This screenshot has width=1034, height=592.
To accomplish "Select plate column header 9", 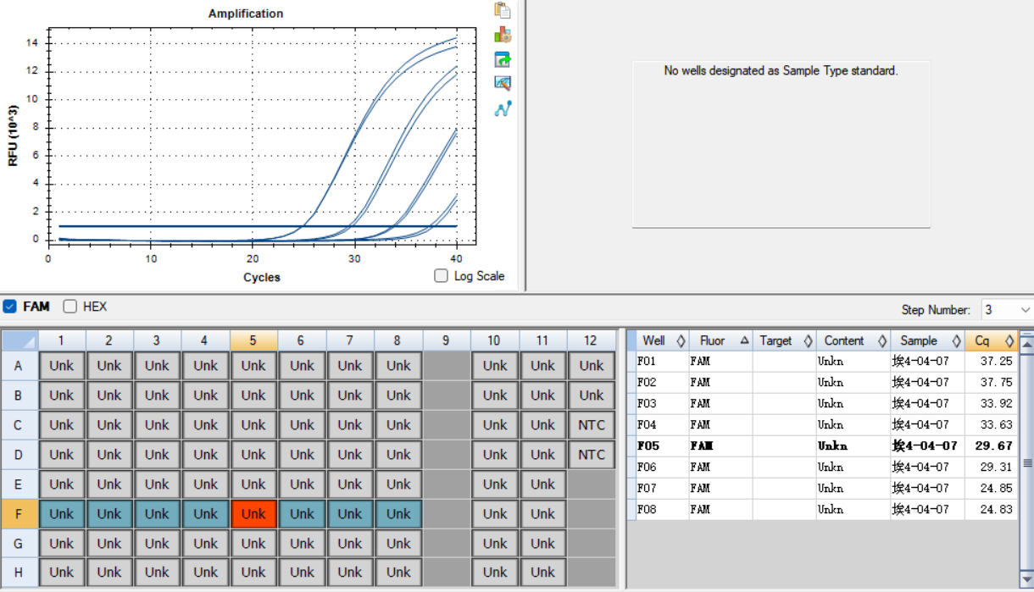I will click(446, 340).
